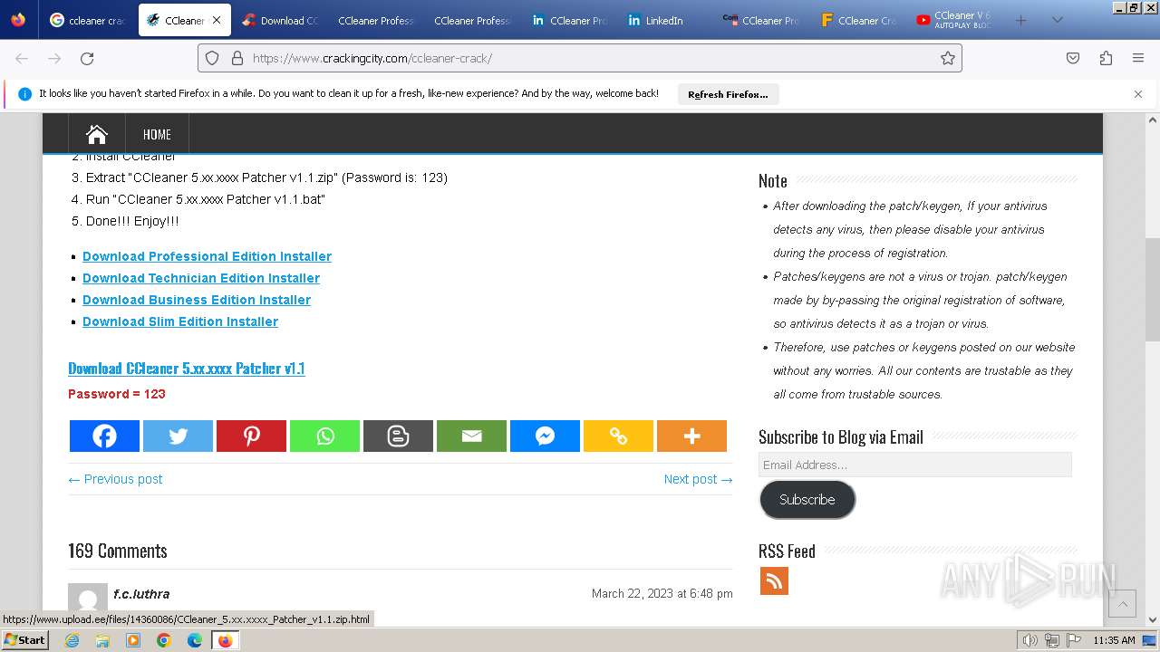This screenshot has width=1160, height=652.
Task: Share the post via WhatsApp
Action: point(324,436)
